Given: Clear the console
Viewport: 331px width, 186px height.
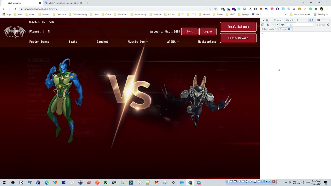Looking at the screenshot, I should [268, 25].
